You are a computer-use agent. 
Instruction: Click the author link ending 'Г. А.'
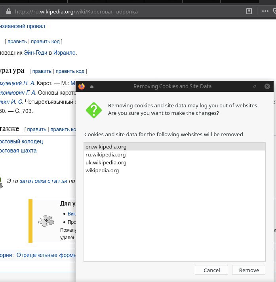coord(18,93)
